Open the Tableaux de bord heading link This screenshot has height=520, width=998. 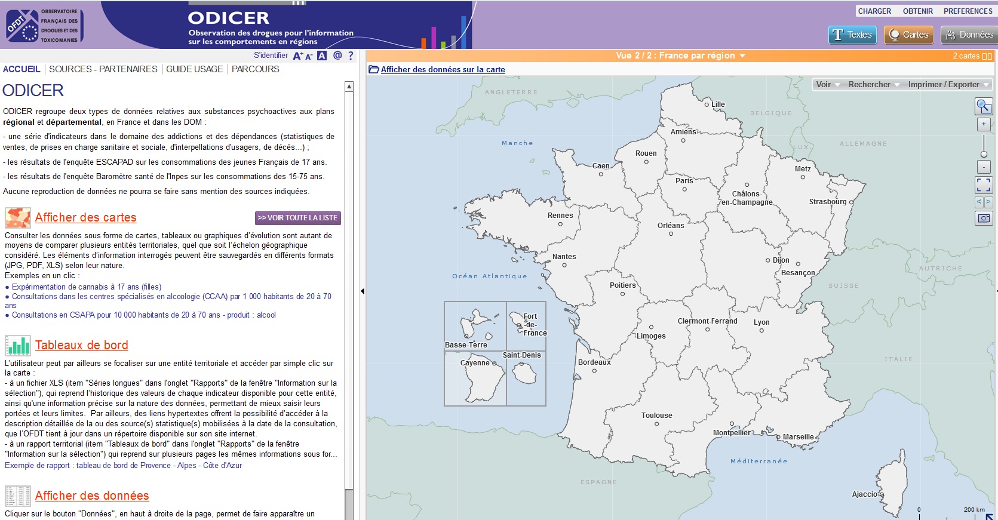[x=82, y=345]
